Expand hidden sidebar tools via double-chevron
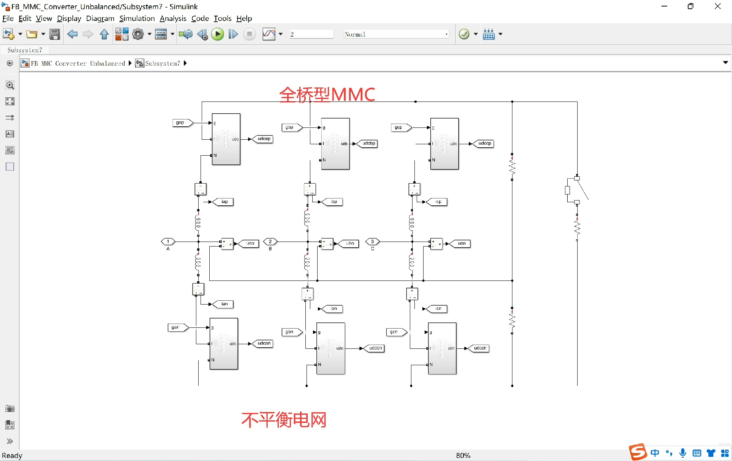732x461 pixels. (10, 441)
